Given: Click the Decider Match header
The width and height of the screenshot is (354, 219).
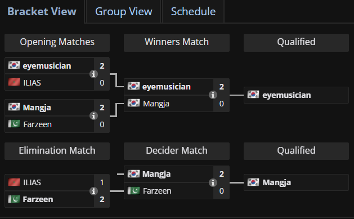Looking at the screenshot, I should [x=177, y=151].
